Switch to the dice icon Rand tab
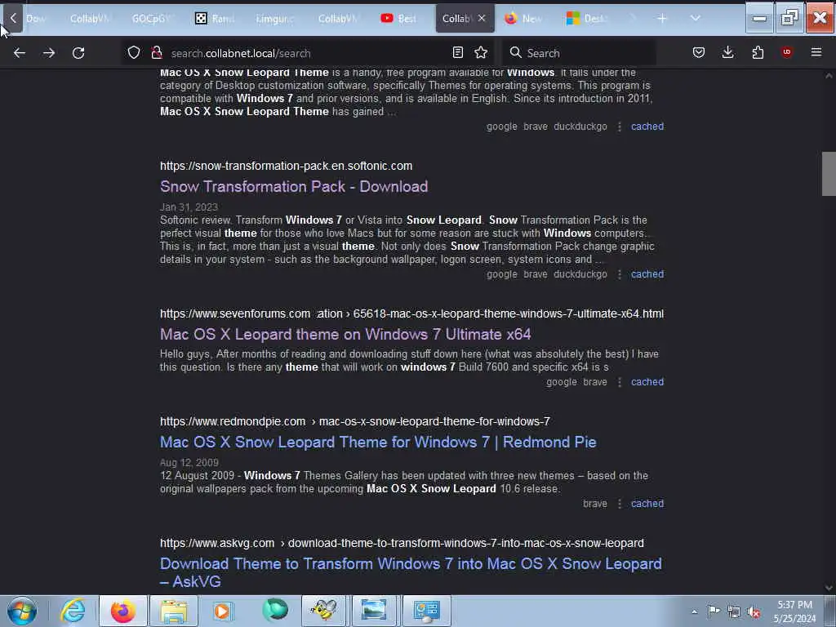 point(215,18)
